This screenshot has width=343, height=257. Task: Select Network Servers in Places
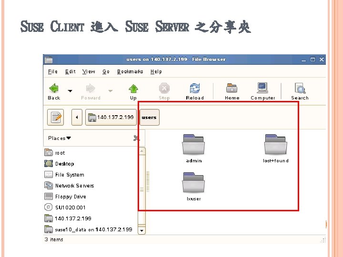coord(91,186)
